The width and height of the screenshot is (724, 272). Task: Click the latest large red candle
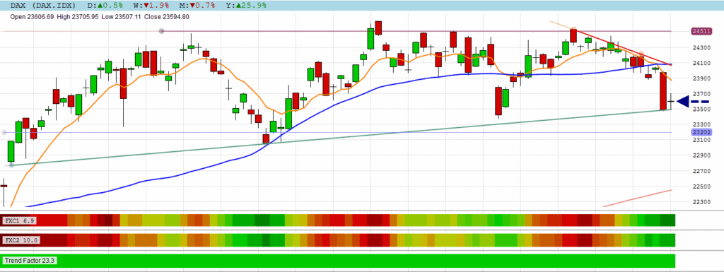(x=663, y=91)
